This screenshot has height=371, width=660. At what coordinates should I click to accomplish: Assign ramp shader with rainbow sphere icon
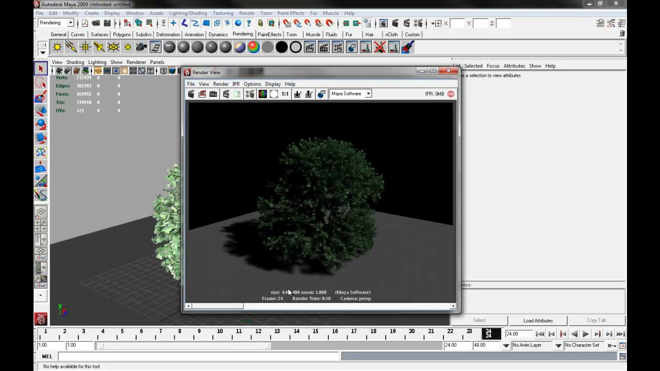pos(253,47)
